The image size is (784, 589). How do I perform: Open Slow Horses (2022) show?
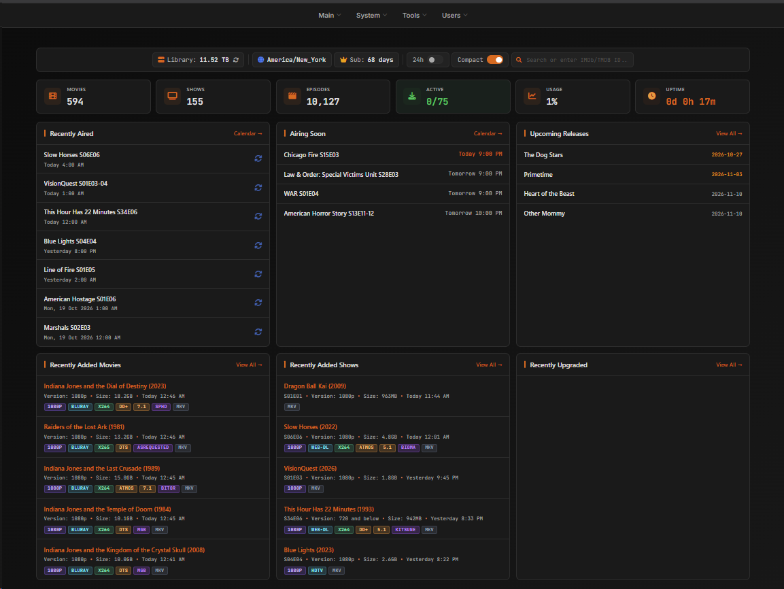311,427
